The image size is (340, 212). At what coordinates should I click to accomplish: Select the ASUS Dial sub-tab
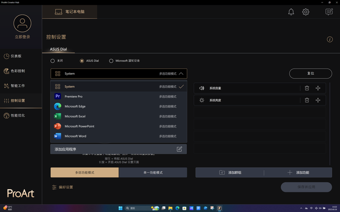pyautogui.click(x=58, y=49)
